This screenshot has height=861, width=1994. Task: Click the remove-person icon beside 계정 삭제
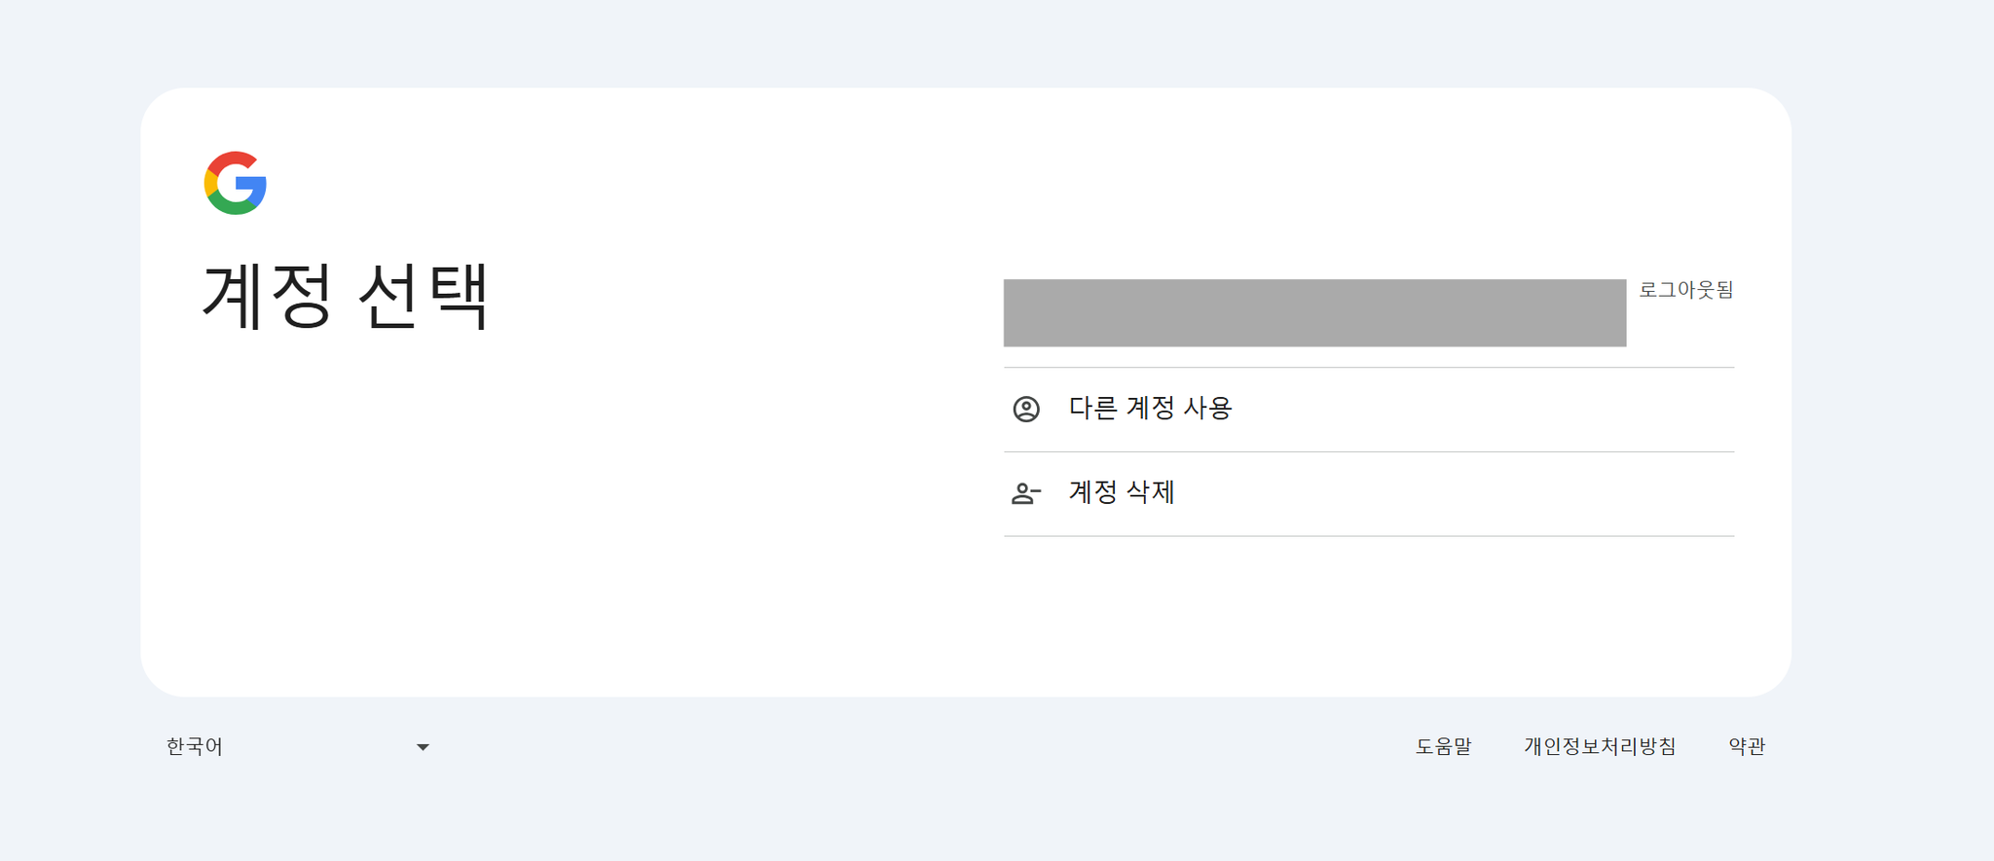coord(1026,493)
